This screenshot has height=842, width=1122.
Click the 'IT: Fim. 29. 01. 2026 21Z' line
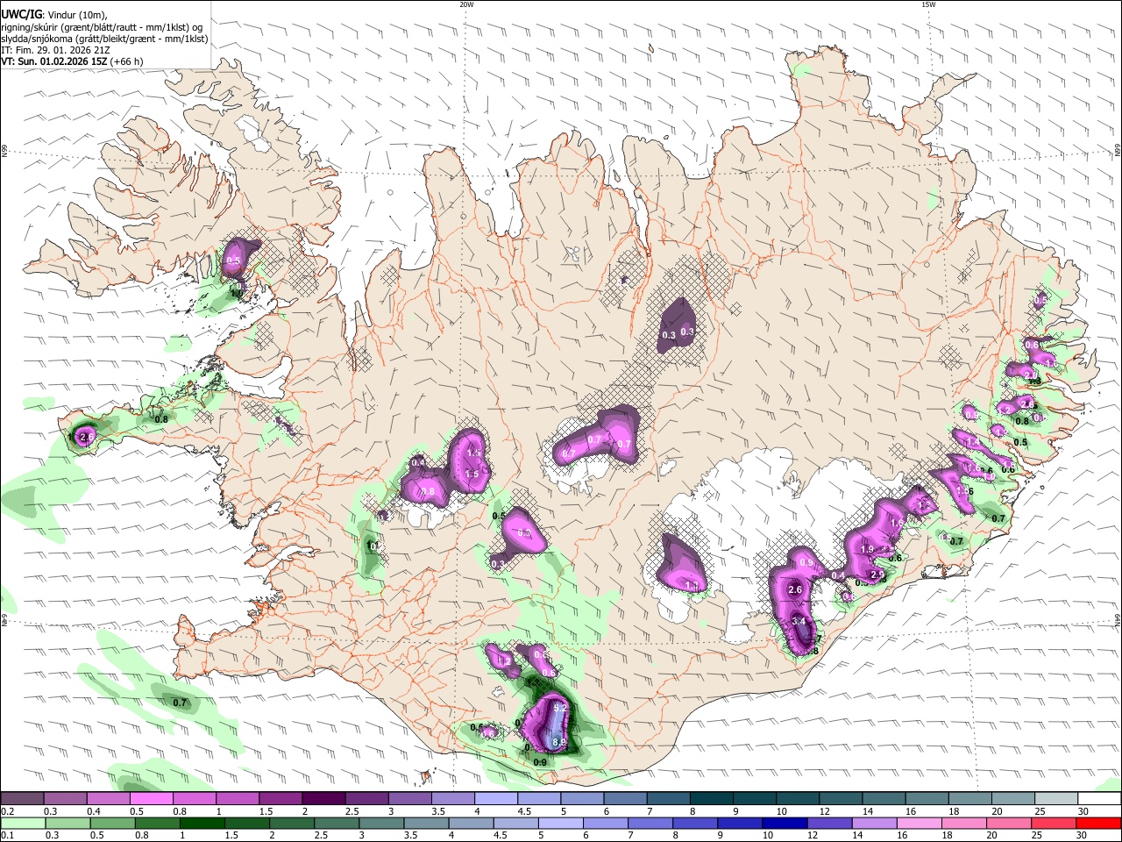coord(56,50)
